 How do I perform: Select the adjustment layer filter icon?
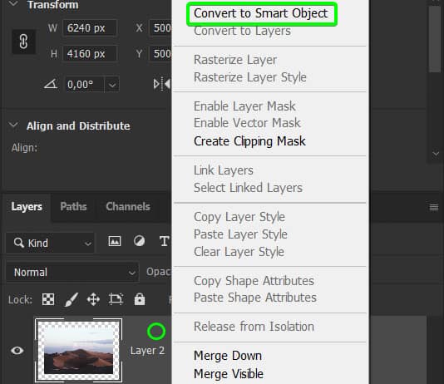click(x=140, y=241)
